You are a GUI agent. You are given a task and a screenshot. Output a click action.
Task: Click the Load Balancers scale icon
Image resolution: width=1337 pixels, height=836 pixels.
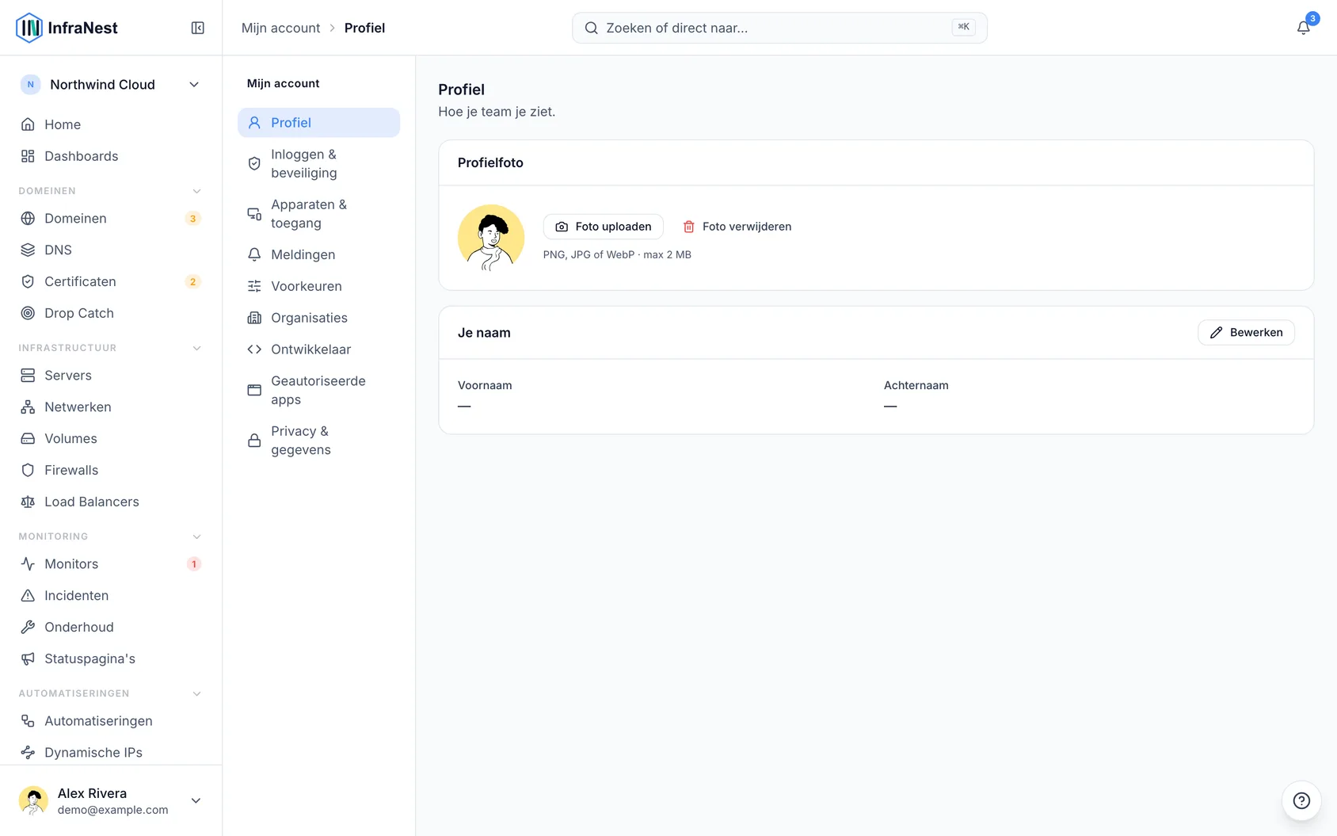(28, 502)
